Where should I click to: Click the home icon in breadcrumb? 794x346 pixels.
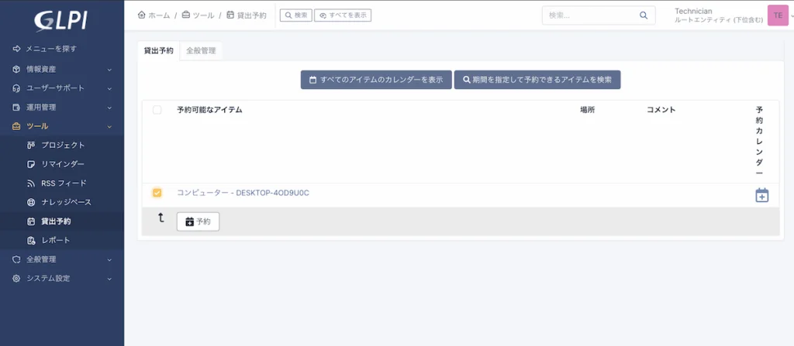[142, 15]
